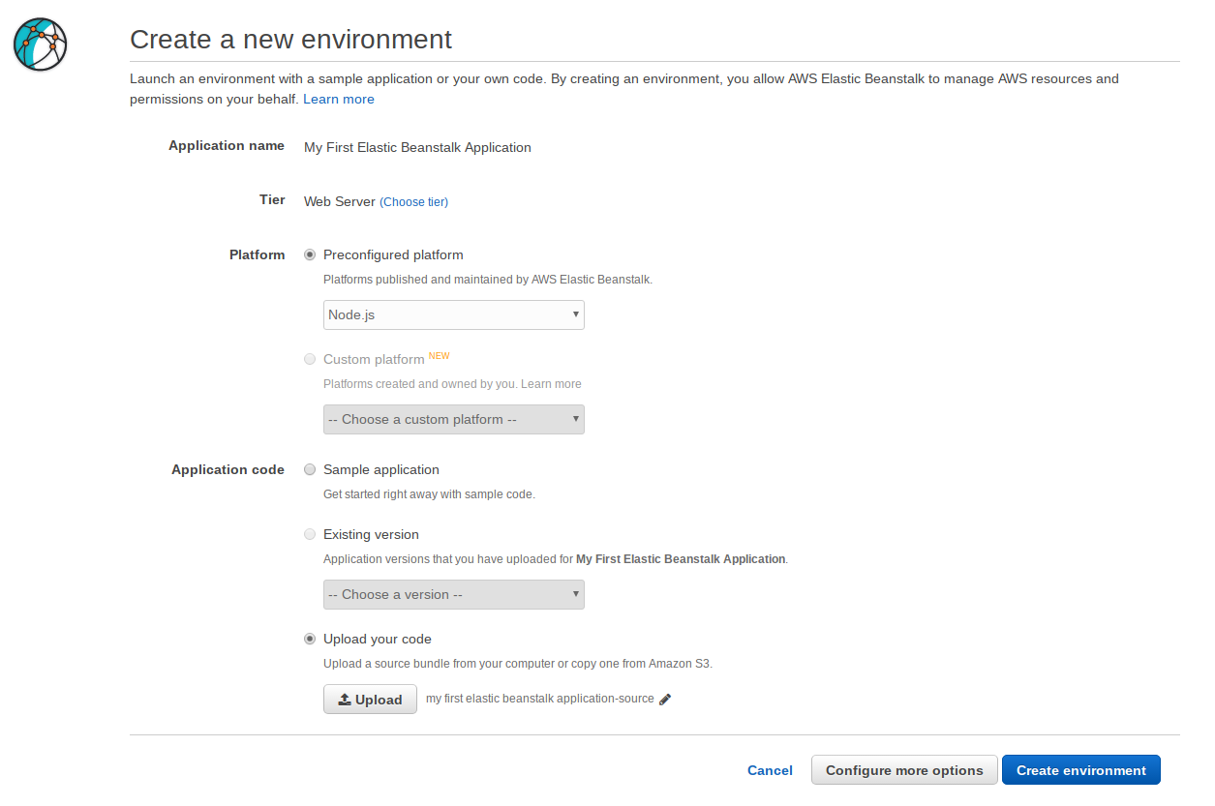Click Configure more options button

click(x=904, y=770)
